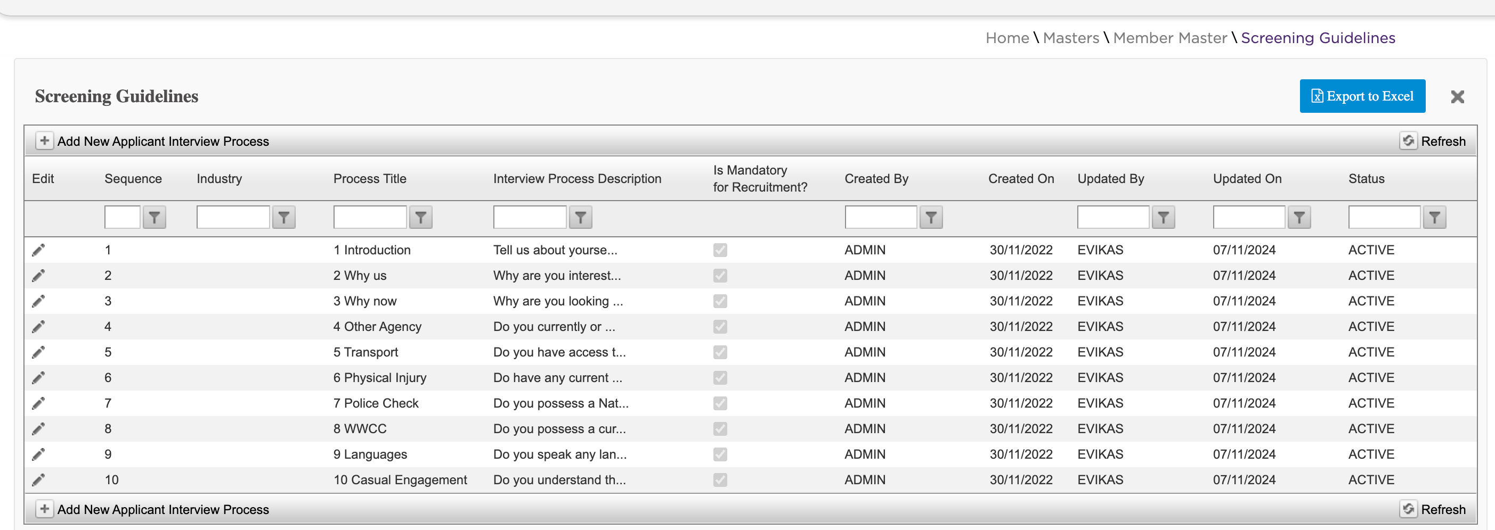Focus the Process Title filter text box

(x=370, y=218)
